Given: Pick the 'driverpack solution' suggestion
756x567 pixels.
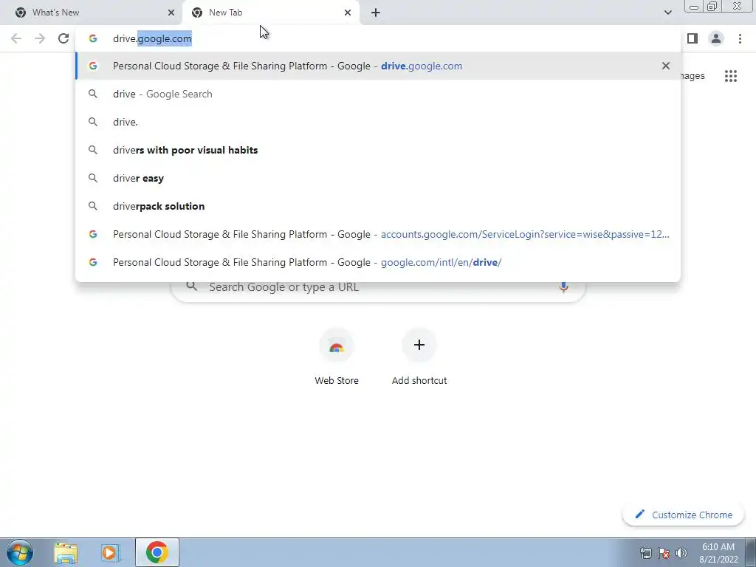Looking at the screenshot, I should pos(378,206).
